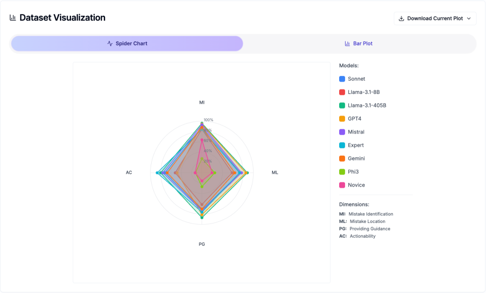Expand the Download Current Plot chevron

click(x=469, y=18)
